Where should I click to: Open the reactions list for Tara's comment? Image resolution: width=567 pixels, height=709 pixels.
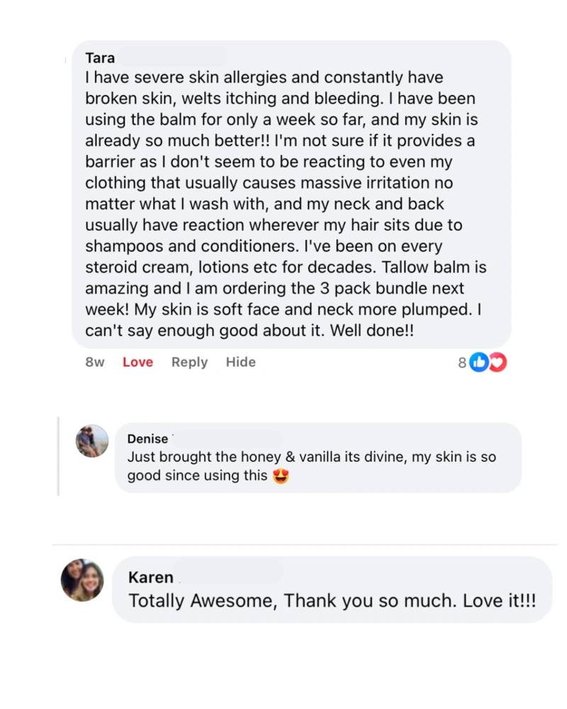[462, 362]
